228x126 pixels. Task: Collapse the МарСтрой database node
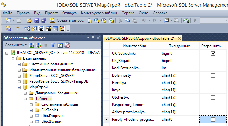(19, 87)
